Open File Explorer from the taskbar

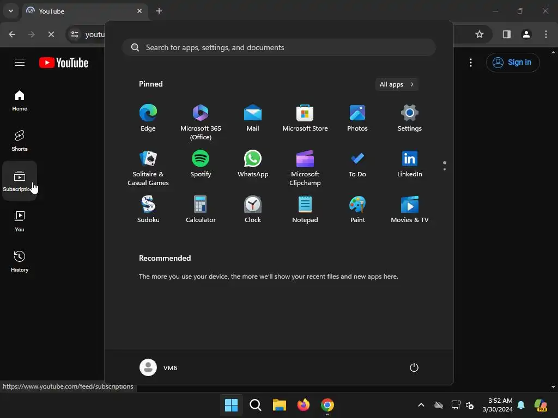click(280, 405)
